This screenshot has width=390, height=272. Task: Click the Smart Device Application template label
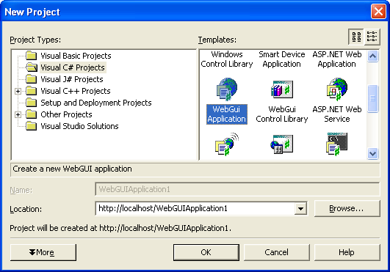tap(282, 59)
